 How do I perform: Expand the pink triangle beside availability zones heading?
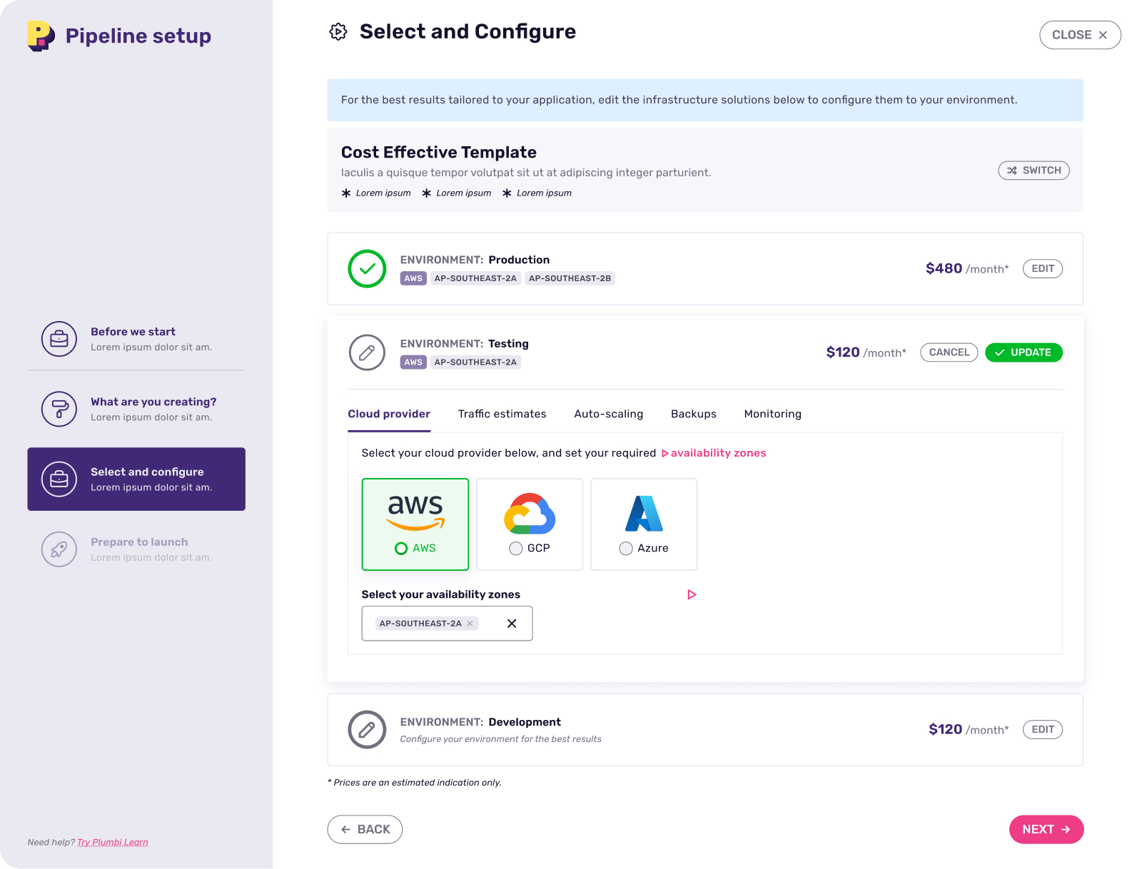[x=691, y=594]
